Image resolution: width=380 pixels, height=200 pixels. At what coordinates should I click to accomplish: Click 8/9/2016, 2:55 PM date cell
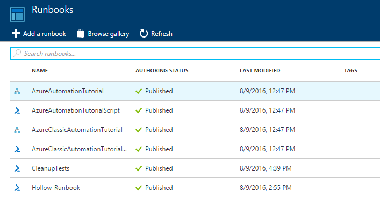[266, 188]
